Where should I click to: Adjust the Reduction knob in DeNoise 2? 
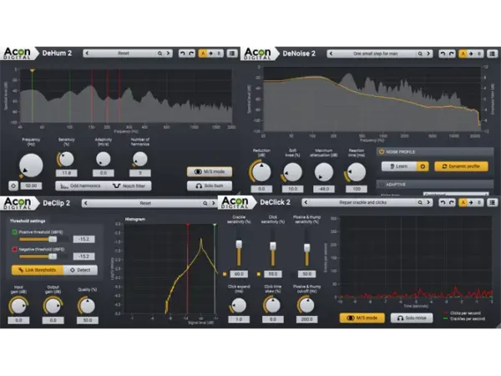click(261, 171)
